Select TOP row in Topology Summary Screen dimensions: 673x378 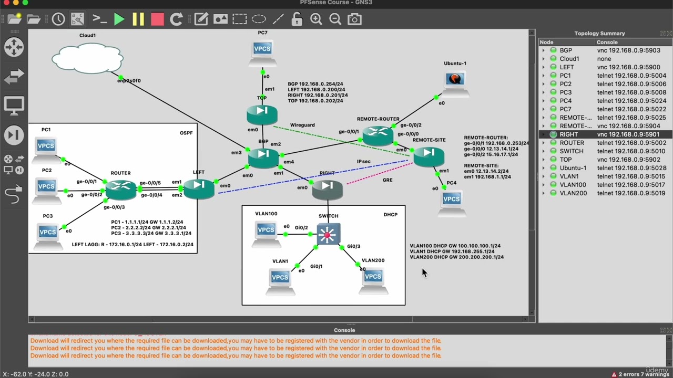[605, 160]
